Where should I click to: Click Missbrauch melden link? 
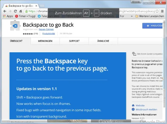pyautogui.click(x=146, y=109)
